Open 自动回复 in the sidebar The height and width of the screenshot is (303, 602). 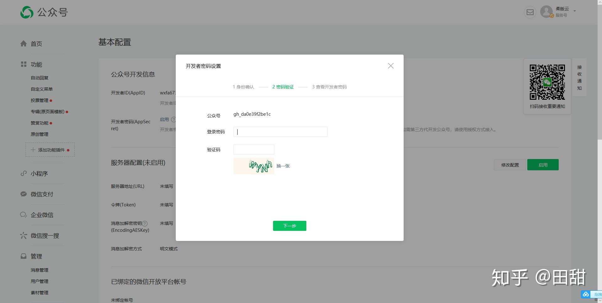[40, 78]
